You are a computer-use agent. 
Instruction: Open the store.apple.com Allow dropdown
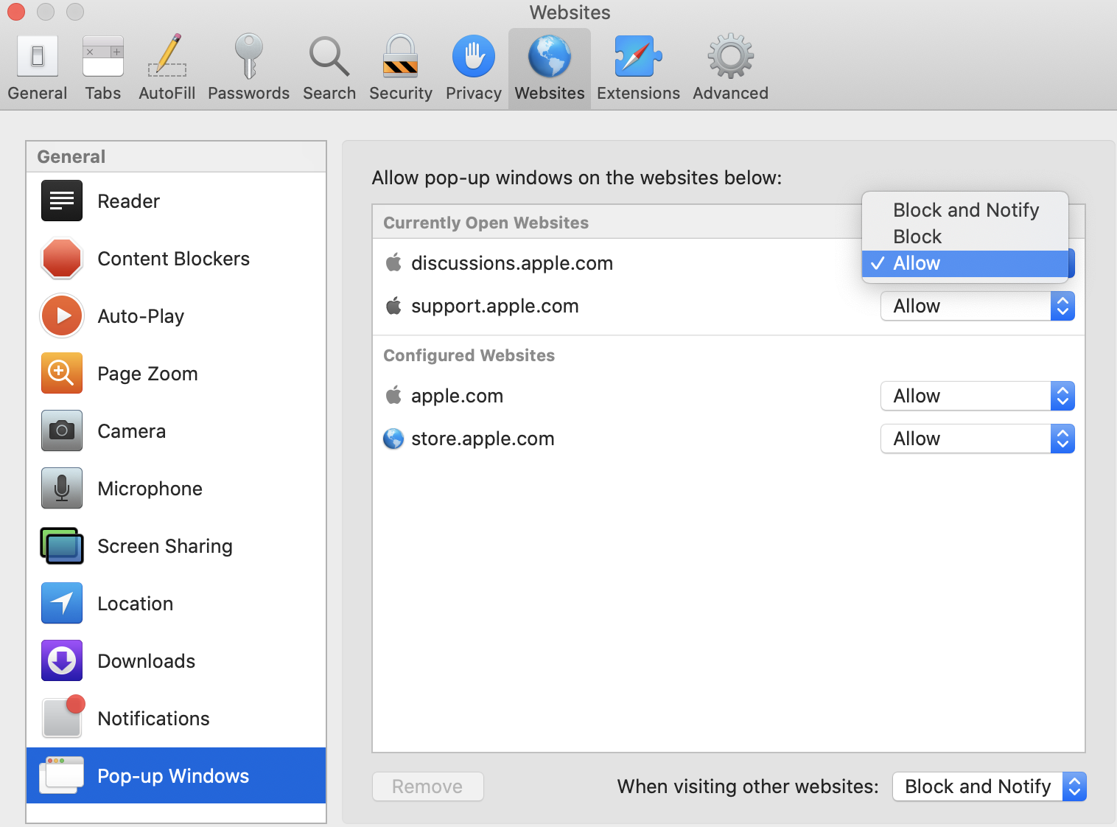click(x=978, y=439)
